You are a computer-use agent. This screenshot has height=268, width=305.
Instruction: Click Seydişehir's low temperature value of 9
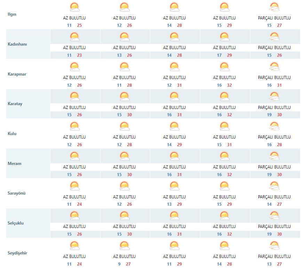click(x=119, y=264)
